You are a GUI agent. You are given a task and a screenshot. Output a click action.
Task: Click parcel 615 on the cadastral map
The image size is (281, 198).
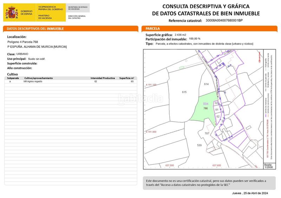click(184, 92)
